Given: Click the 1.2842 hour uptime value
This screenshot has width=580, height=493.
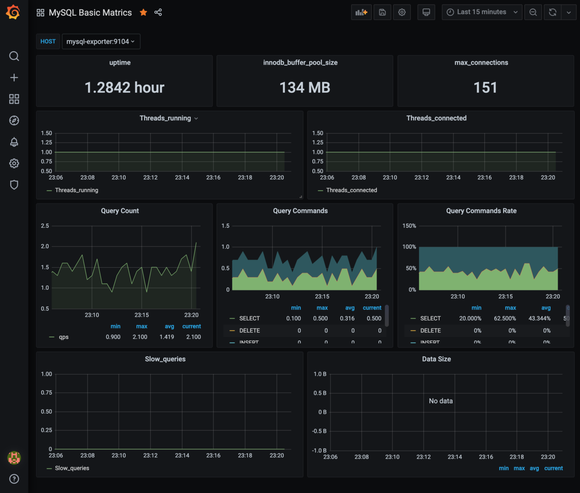Looking at the screenshot, I should 124,87.
